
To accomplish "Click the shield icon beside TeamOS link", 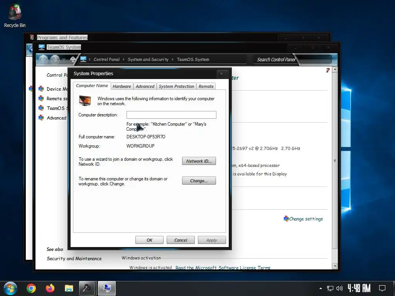I will [x=41, y=108].
